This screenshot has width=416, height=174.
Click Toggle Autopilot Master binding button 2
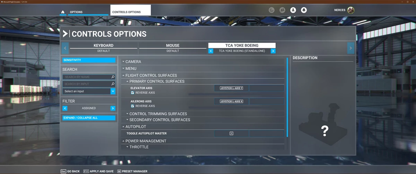click(x=231, y=133)
